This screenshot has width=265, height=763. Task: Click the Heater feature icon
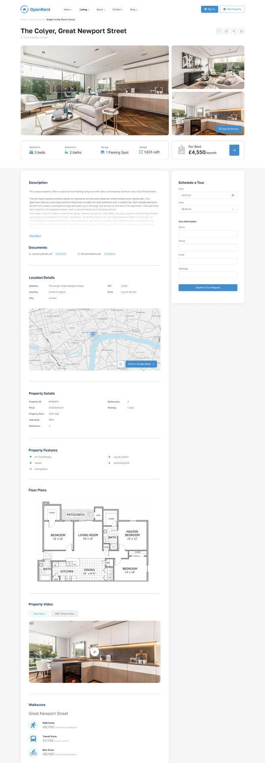31,463
